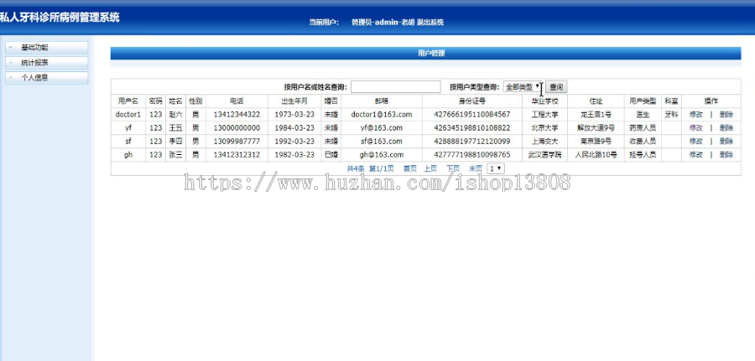This screenshot has width=755, height=361.
Task: Open the 个人信息 sidebar menu
Action: click(x=46, y=77)
